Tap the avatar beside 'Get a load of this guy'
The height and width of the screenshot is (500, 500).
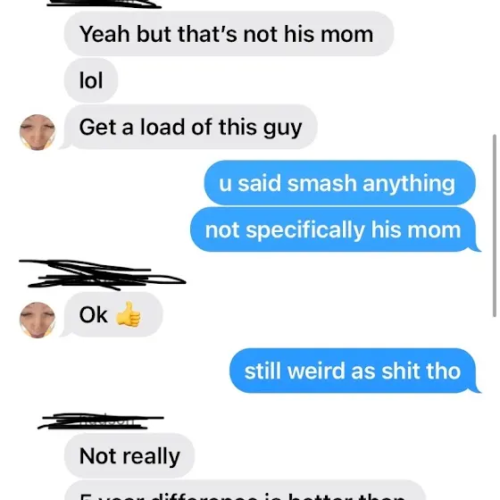[37, 132]
